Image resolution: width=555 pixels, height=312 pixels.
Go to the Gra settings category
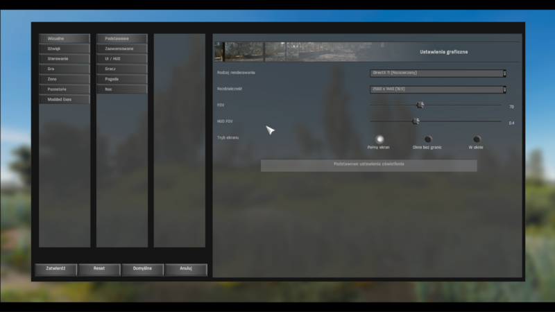point(65,69)
